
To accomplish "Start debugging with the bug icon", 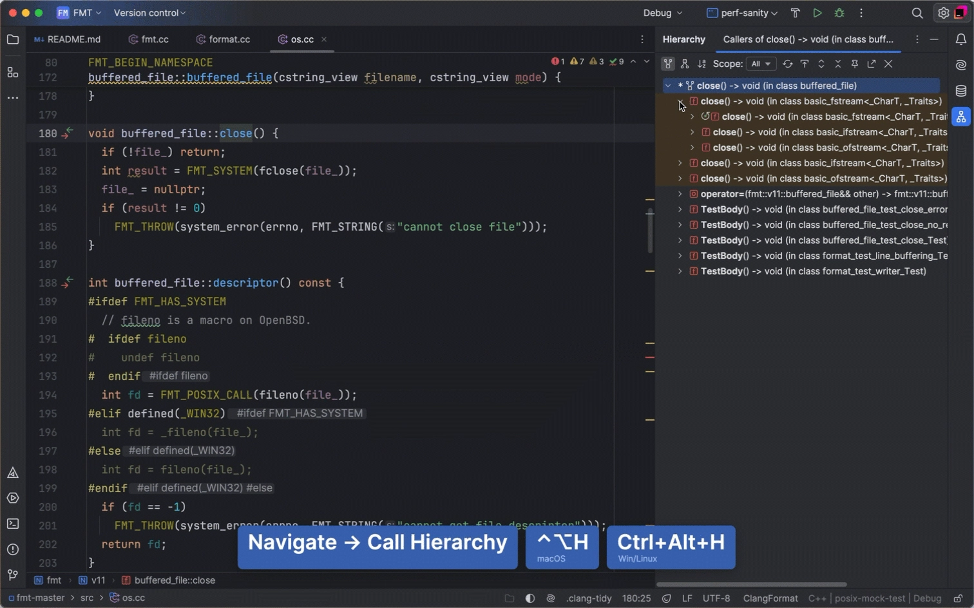I will (839, 13).
